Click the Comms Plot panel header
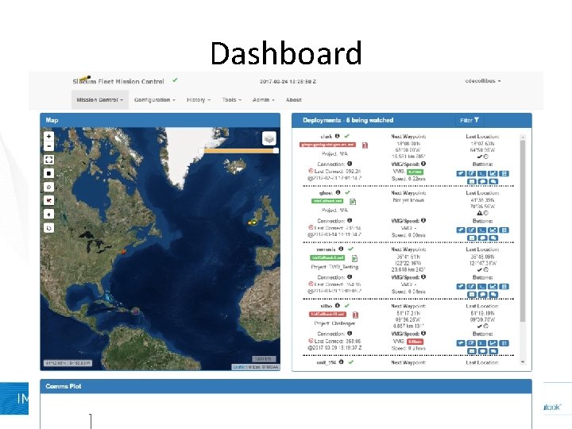 point(286,386)
